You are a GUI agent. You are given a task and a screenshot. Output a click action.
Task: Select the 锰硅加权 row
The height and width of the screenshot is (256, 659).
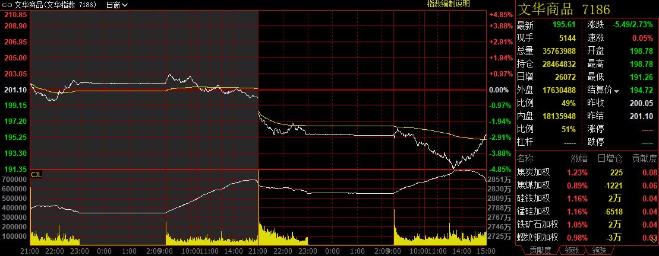pos(587,211)
